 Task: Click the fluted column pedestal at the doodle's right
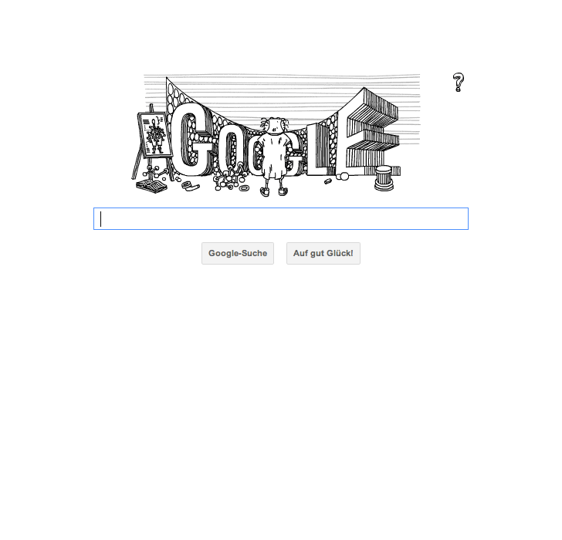[384, 178]
